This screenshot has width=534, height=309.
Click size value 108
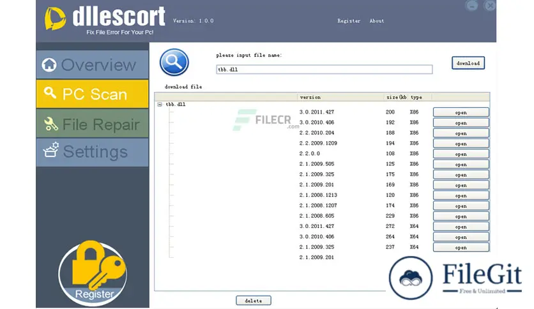(x=390, y=153)
